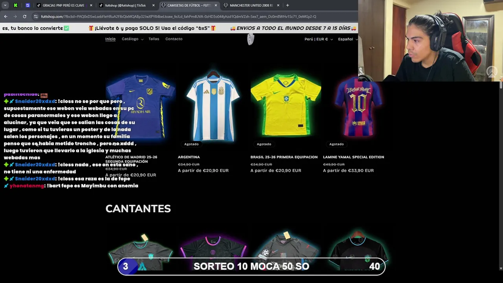Open a new browser tab

(x=287, y=6)
